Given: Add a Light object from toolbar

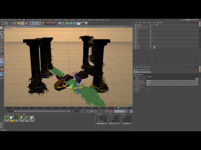Looking at the screenshot, I should click(86, 23).
